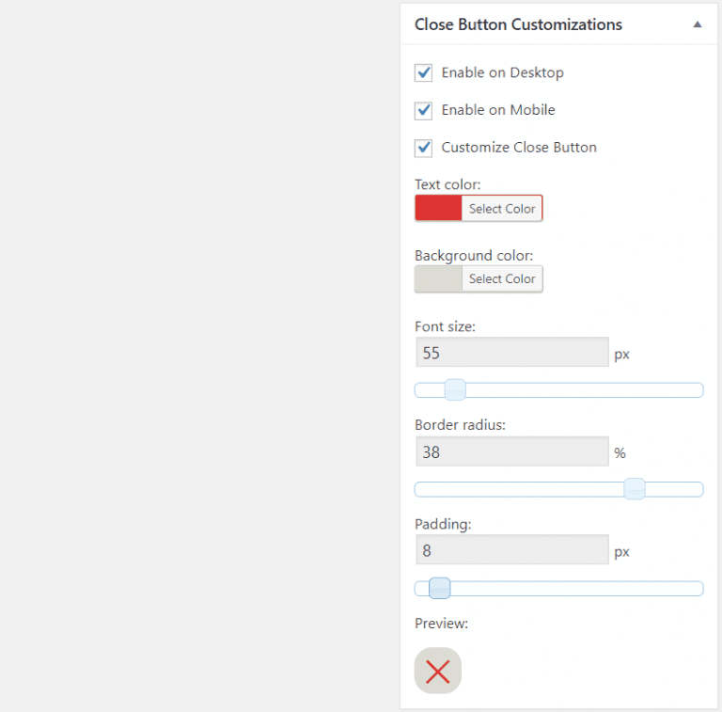Click the Padding slider handle

[439, 589]
